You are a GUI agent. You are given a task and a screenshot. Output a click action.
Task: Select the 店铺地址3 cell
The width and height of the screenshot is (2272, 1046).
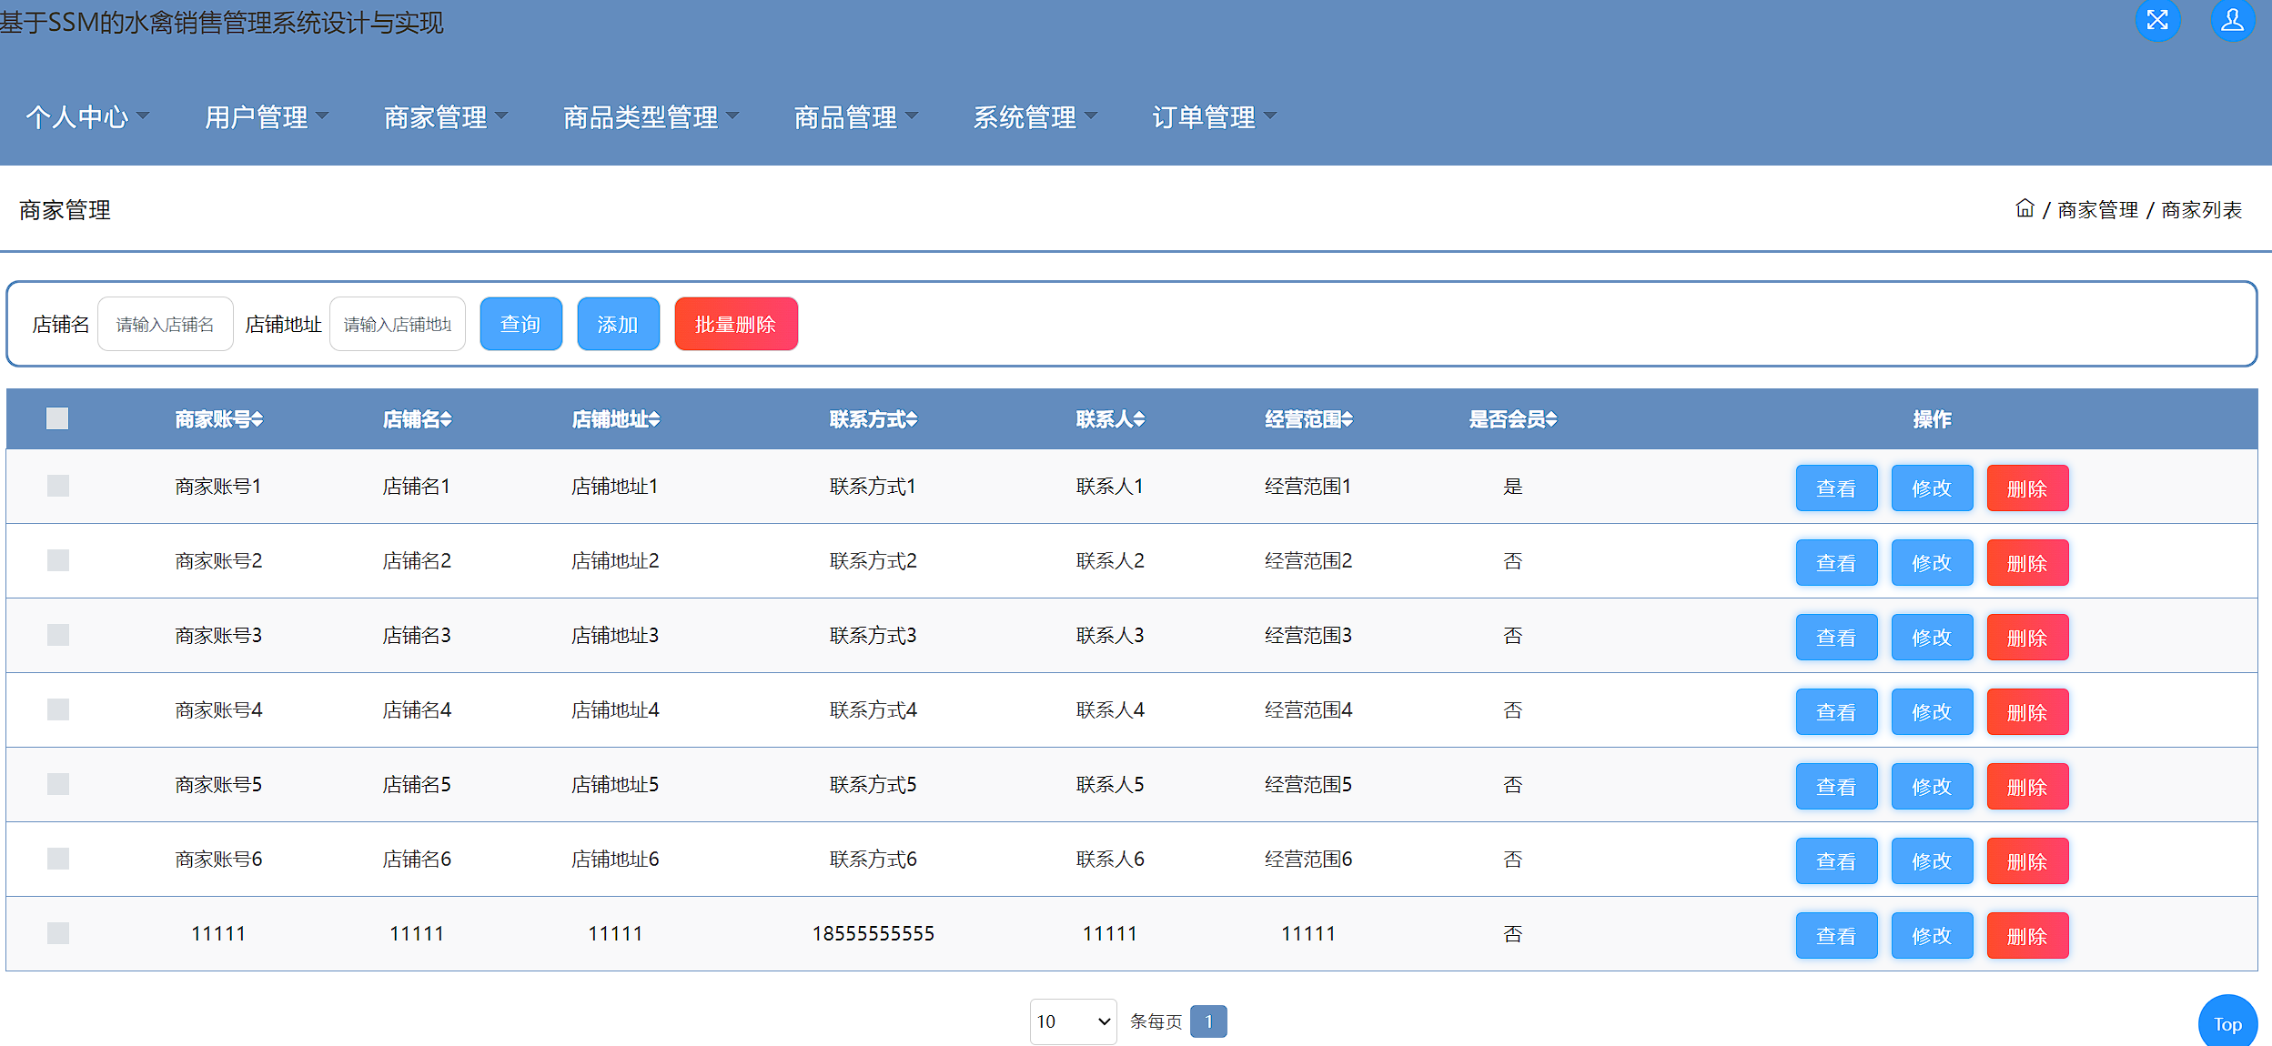(615, 636)
